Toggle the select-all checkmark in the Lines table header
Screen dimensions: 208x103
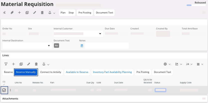coord(4,84)
